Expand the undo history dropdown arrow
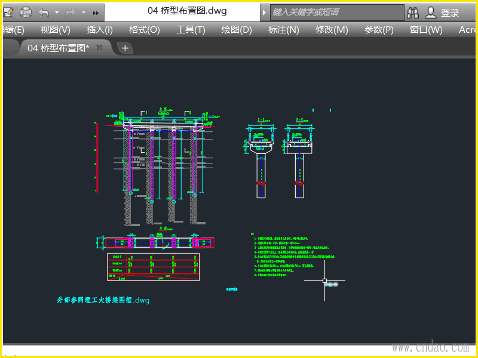The image size is (478, 358). click(x=56, y=12)
